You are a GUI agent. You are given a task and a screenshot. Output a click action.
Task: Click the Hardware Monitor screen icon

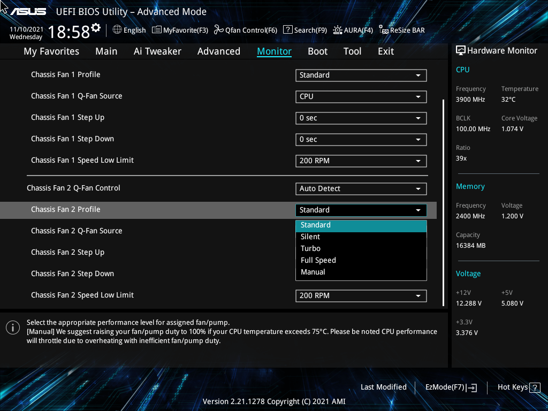click(461, 51)
